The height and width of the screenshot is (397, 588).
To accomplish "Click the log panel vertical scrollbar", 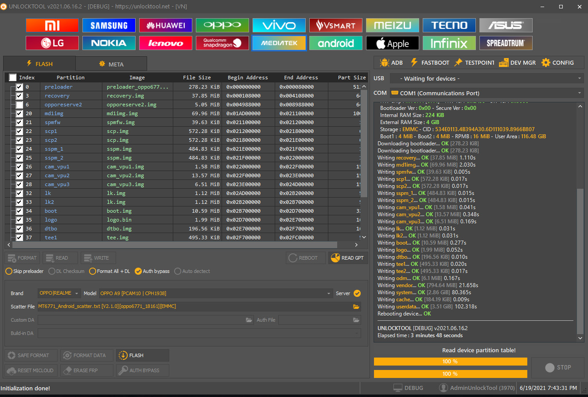I will [580, 261].
